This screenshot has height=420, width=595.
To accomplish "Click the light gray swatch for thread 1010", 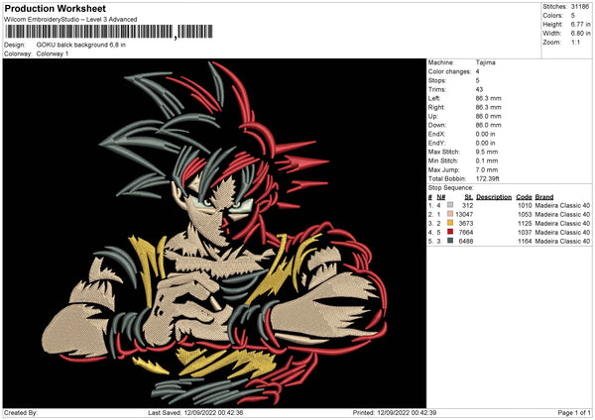I will pyautogui.click(x=450, y=205).
